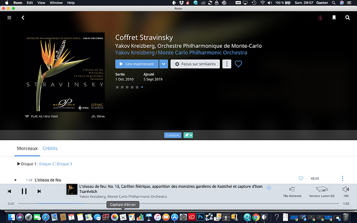Open the album three-dots options menu
This screenshot has height=223, width=357.
point(227,64)
